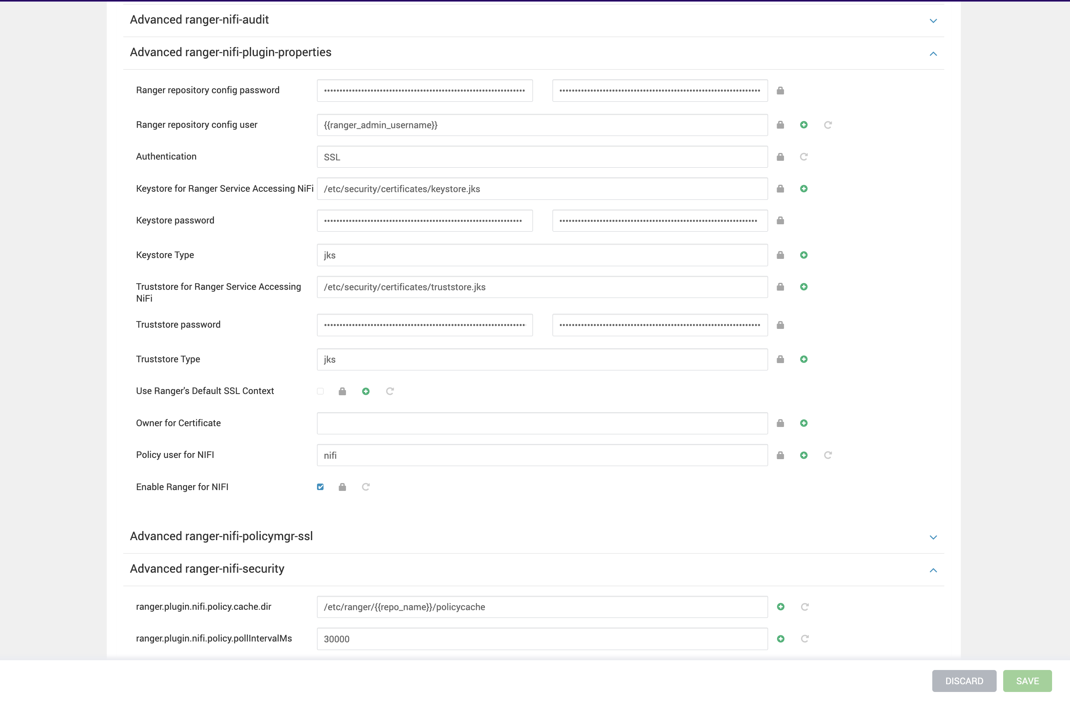Click undo icon beside Enable Ranger for NIFI
The height and width of the screenshot is (705, 1070).
click(366, 487)
